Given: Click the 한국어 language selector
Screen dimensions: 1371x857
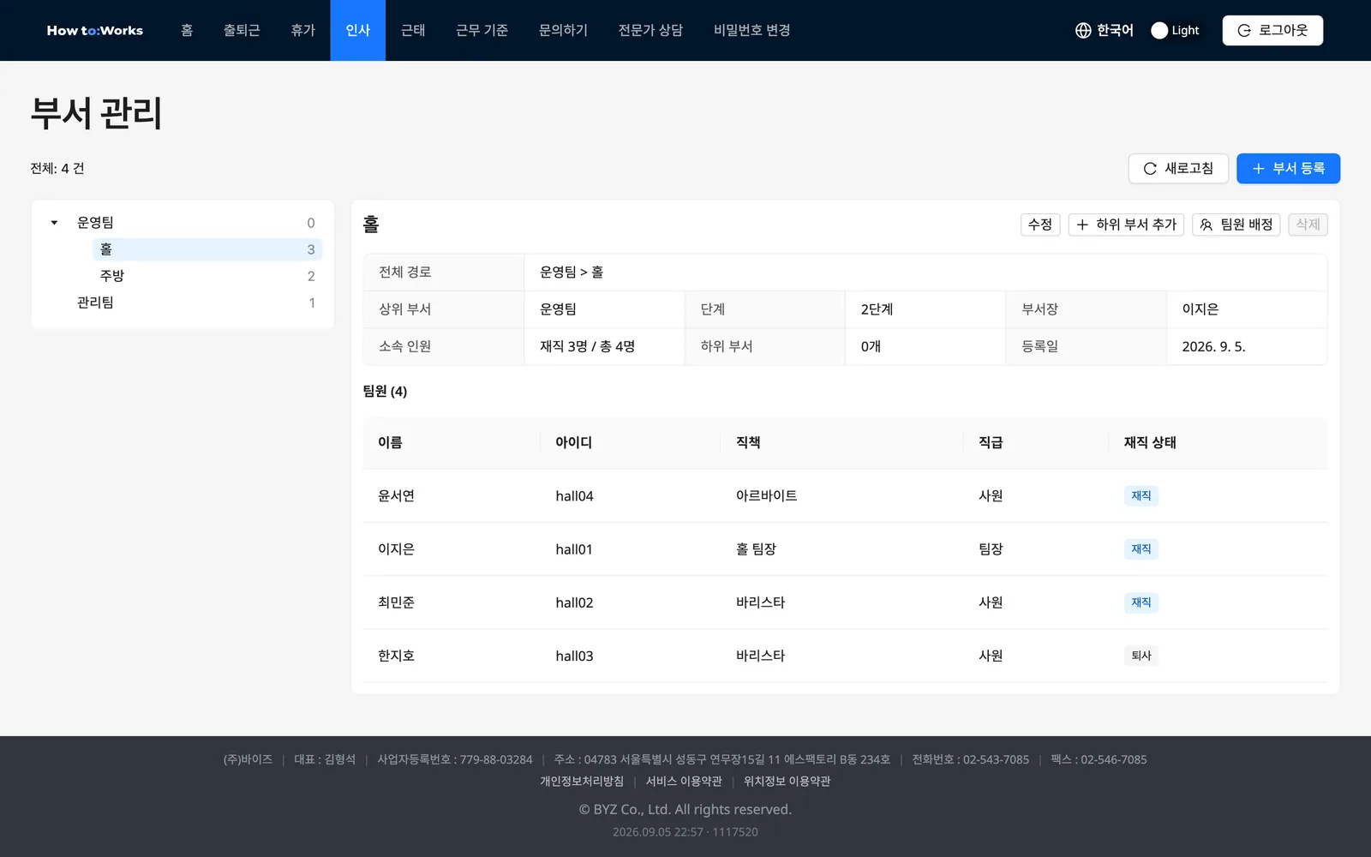Looking at the screenshot, I should click(x=1115, y=30).
